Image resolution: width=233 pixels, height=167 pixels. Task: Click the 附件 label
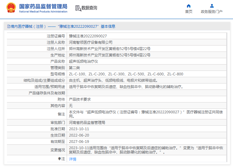click(61, 99)
